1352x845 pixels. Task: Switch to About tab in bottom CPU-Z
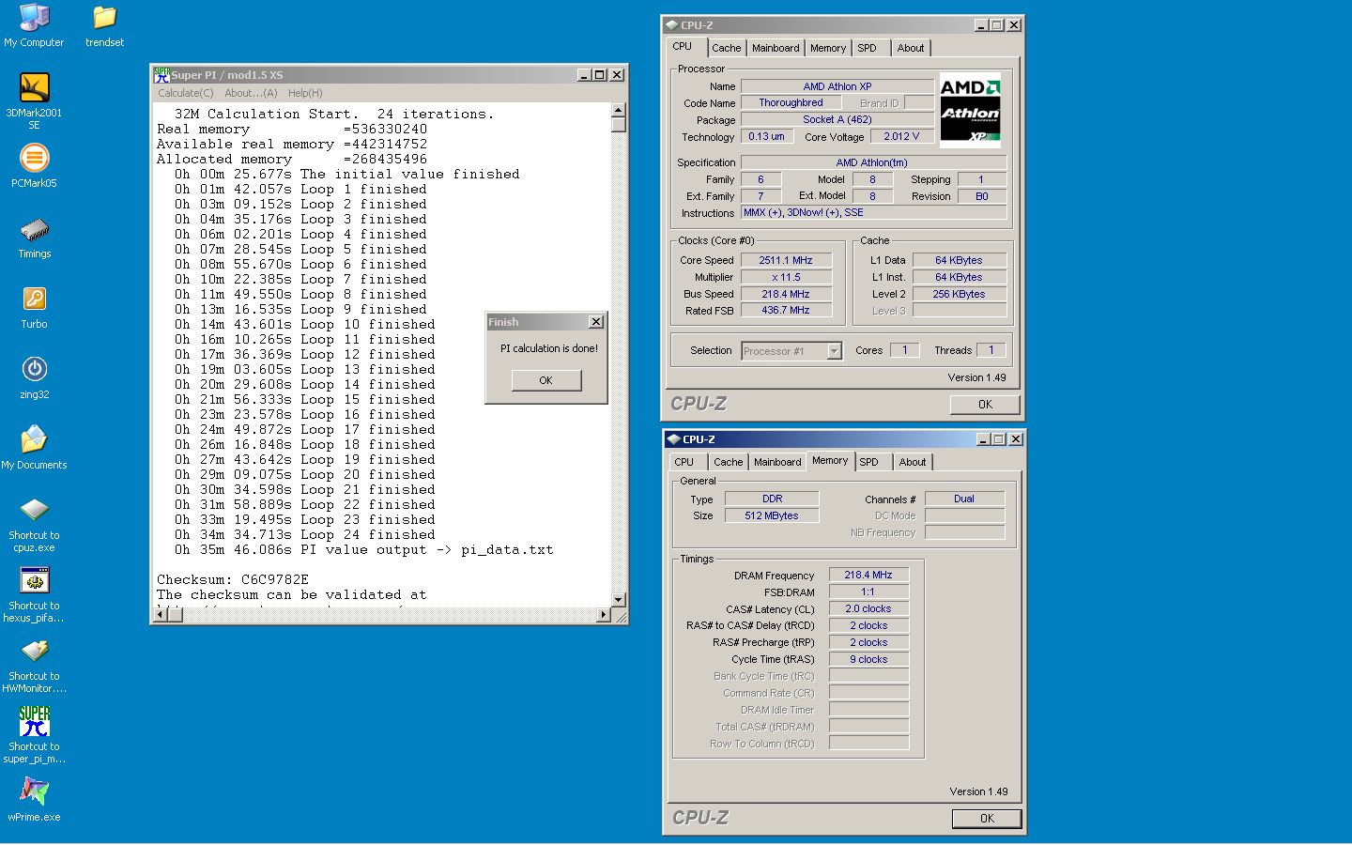tap(913, 462)
